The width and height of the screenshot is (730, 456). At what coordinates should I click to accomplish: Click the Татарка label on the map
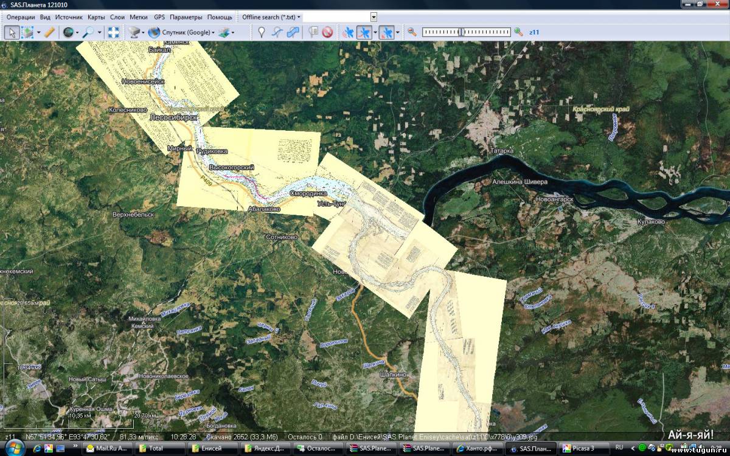tap(502, 151)
